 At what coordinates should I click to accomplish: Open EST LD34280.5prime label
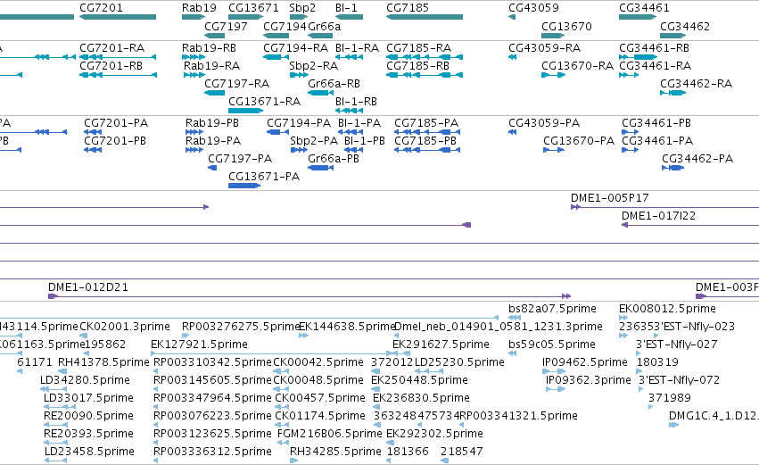[86, 381]
